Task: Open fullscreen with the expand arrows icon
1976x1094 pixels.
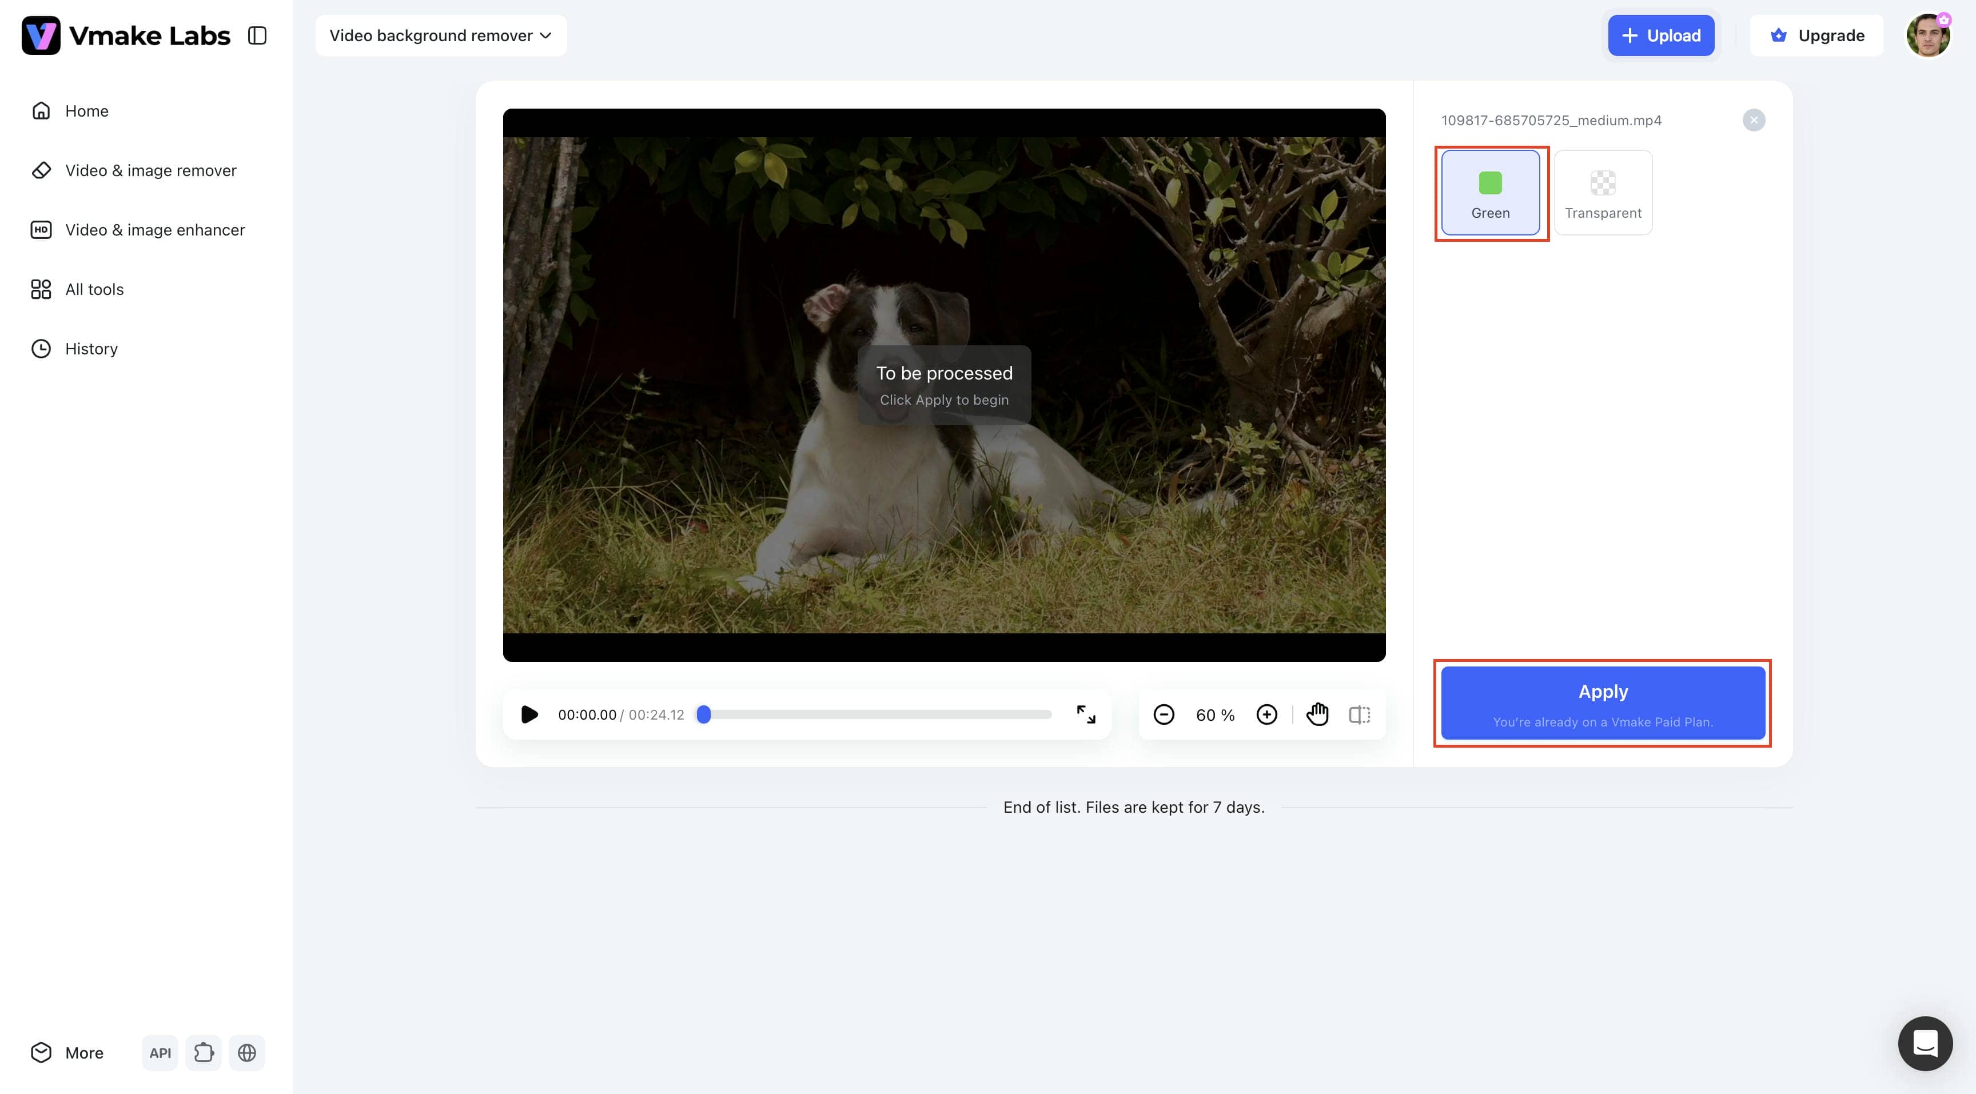Action: (x=1085, y=714)
